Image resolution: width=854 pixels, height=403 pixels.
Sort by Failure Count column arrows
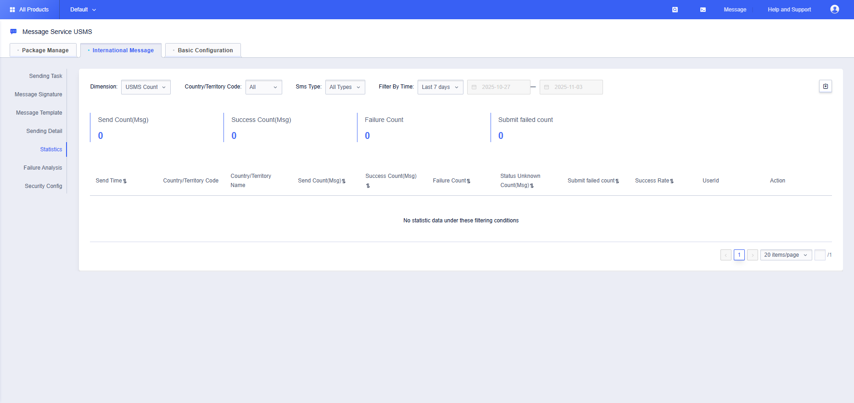pos(469,181)
